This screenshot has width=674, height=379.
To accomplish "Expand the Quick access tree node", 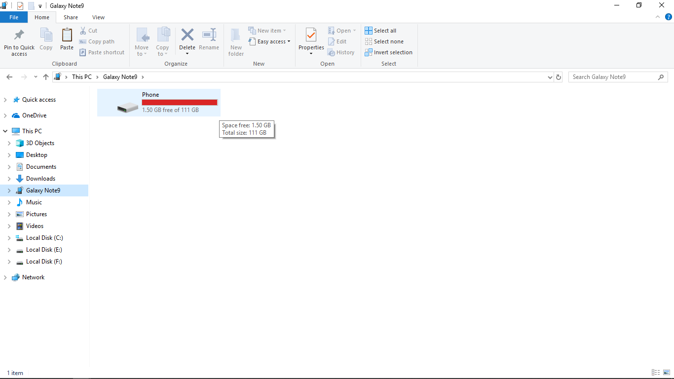I will tap(5, 100).
